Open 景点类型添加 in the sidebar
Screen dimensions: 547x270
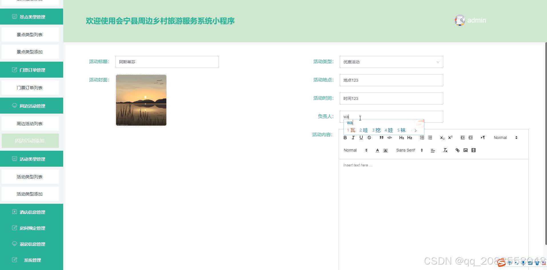[x=30, y=52]
